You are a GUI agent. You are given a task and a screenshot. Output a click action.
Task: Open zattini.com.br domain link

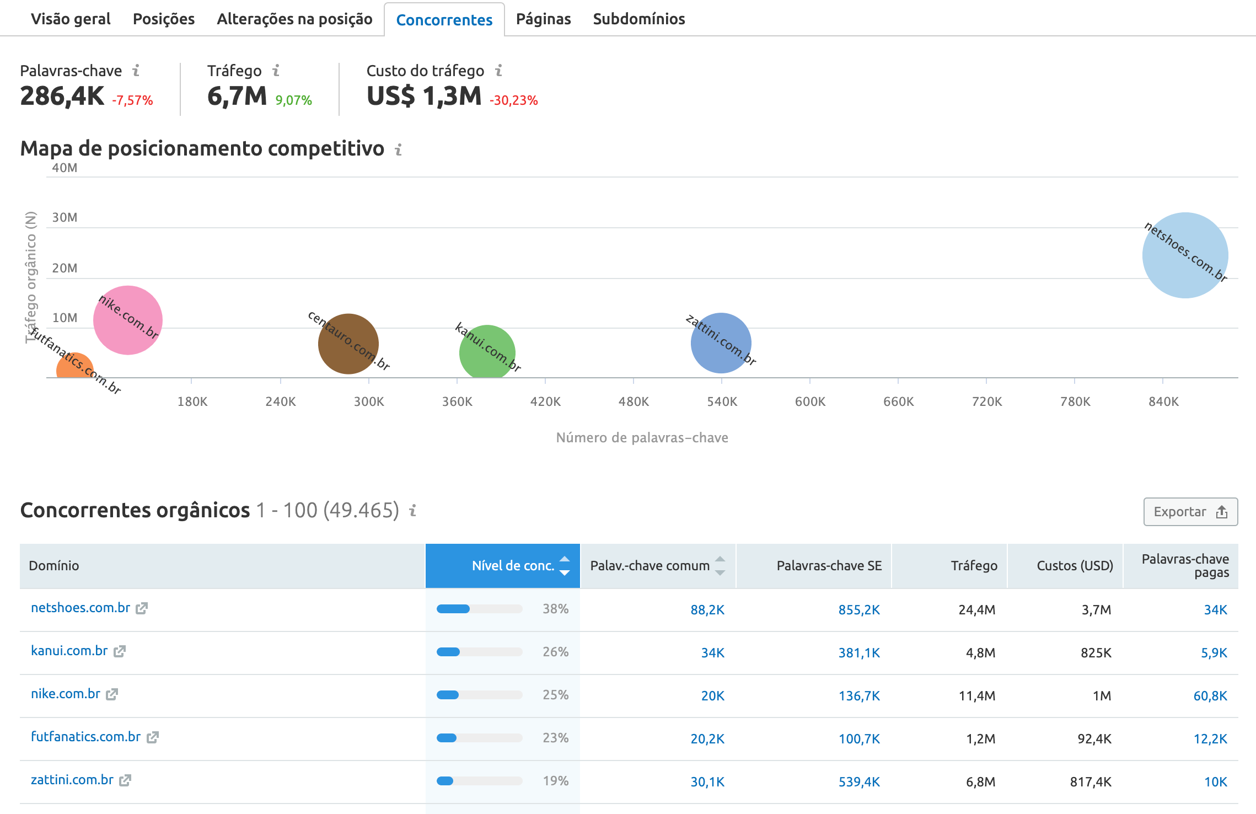click(x=72, y=780)
